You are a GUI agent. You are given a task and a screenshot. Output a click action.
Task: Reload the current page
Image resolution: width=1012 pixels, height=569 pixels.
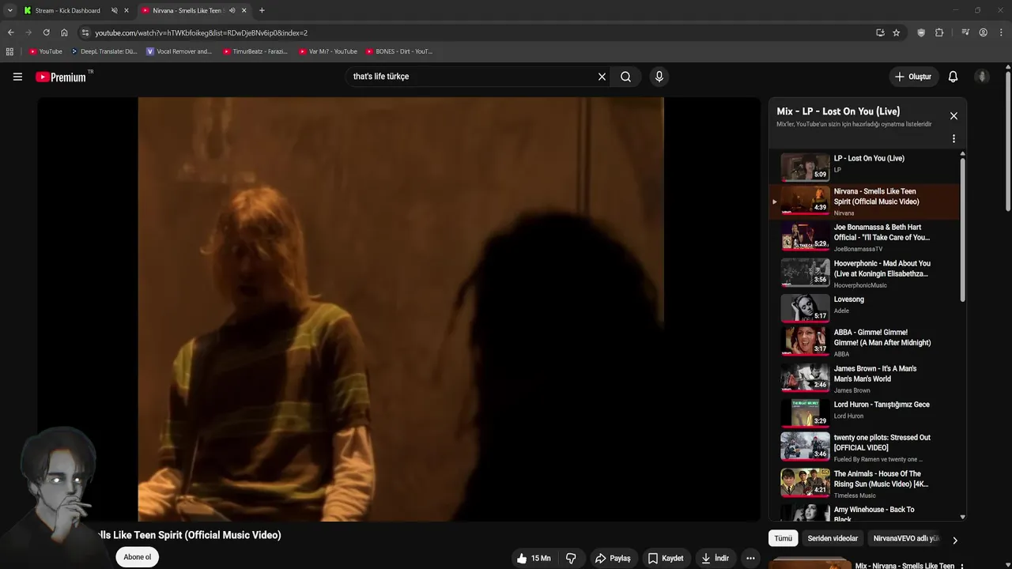click(46, 32)
